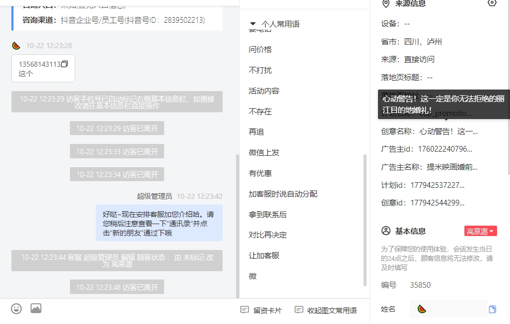
Task: Select quick phrase 再追
Action: pos(256,132)
